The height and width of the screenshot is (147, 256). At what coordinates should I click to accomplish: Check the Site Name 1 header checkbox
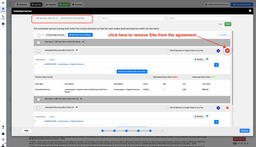coord(39,42)
